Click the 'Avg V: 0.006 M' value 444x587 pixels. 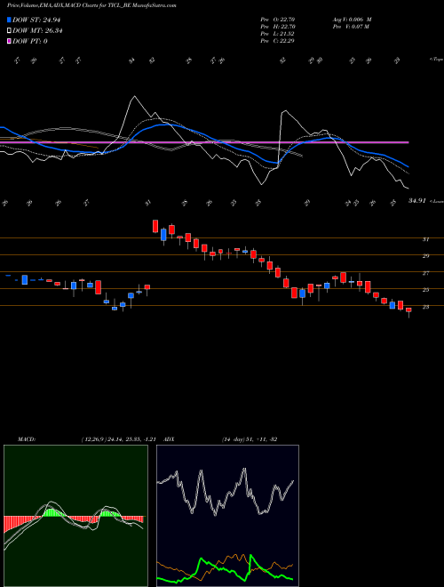352,20
